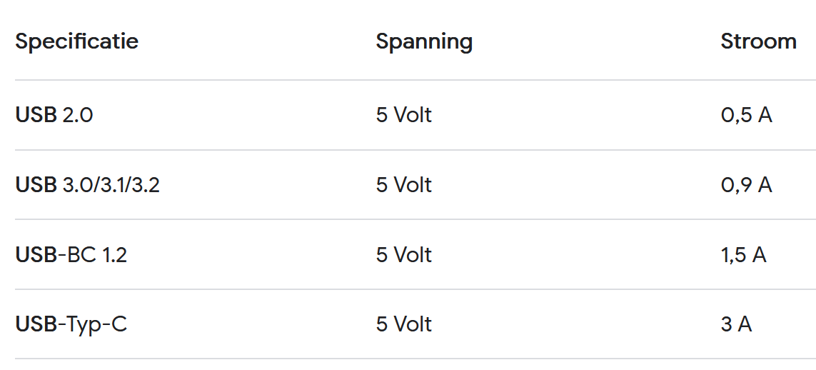Click the bold USB word in the Typ-C row
This screenshot has height=370, width=816.
[x=36, y=324]
